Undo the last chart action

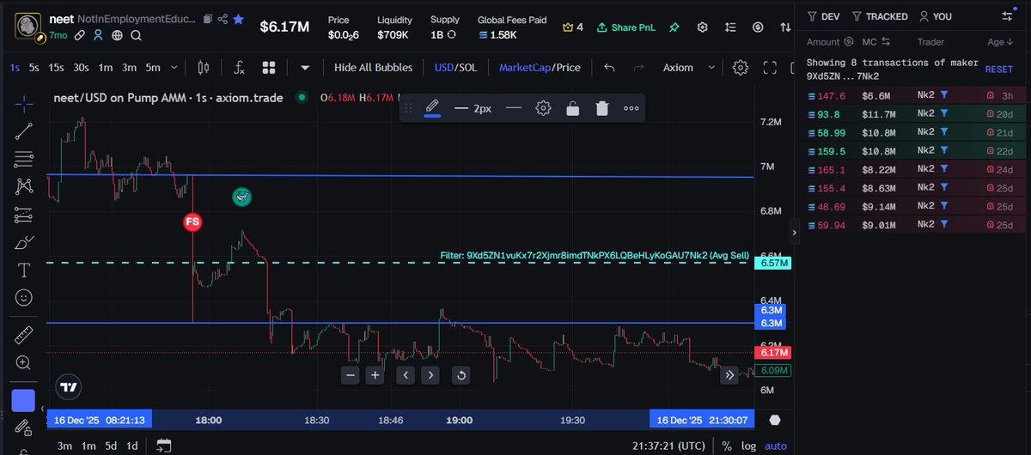609,67
